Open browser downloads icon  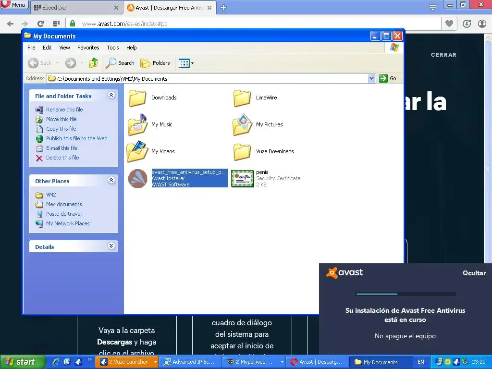(x=467, y=24)
